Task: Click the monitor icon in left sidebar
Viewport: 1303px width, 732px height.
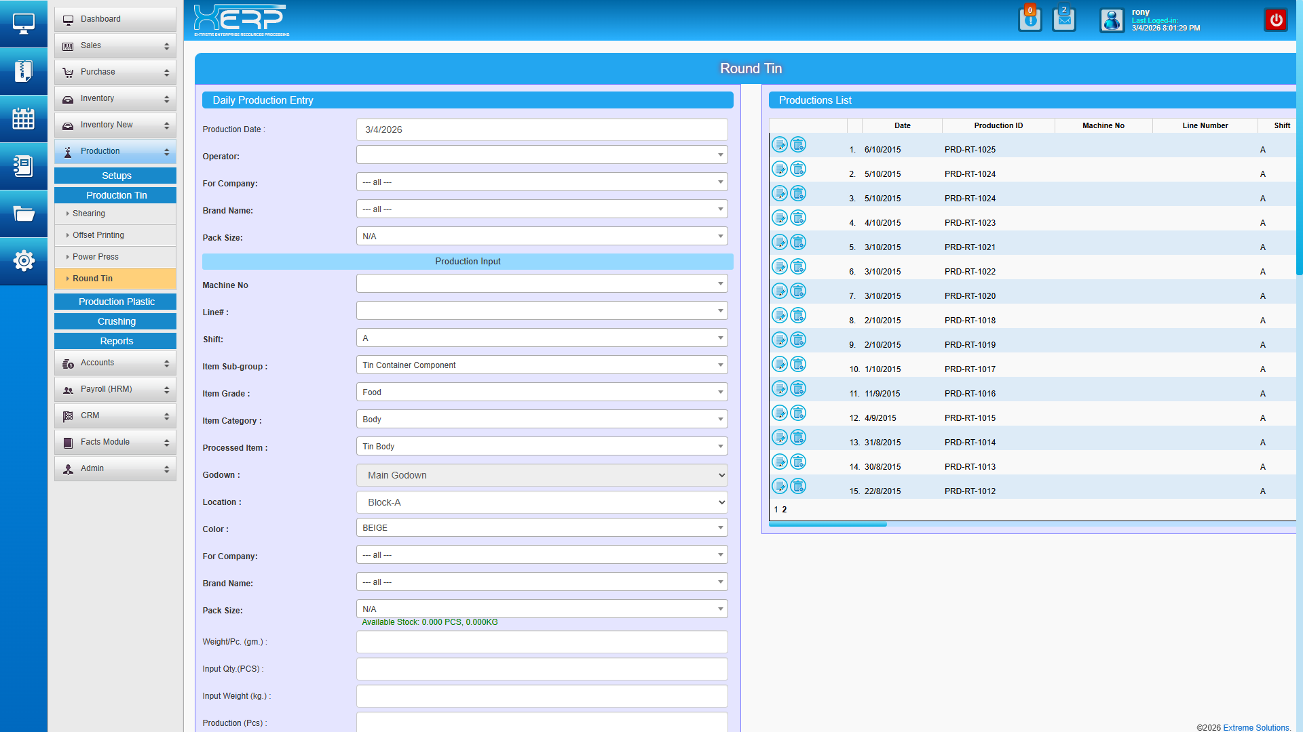Action: tap(23, 24)
